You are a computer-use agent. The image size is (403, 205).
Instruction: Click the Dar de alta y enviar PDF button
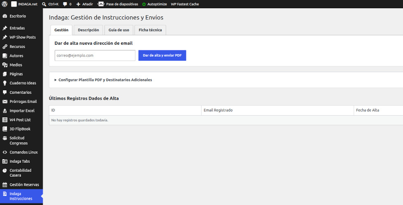tap(162, 55)
